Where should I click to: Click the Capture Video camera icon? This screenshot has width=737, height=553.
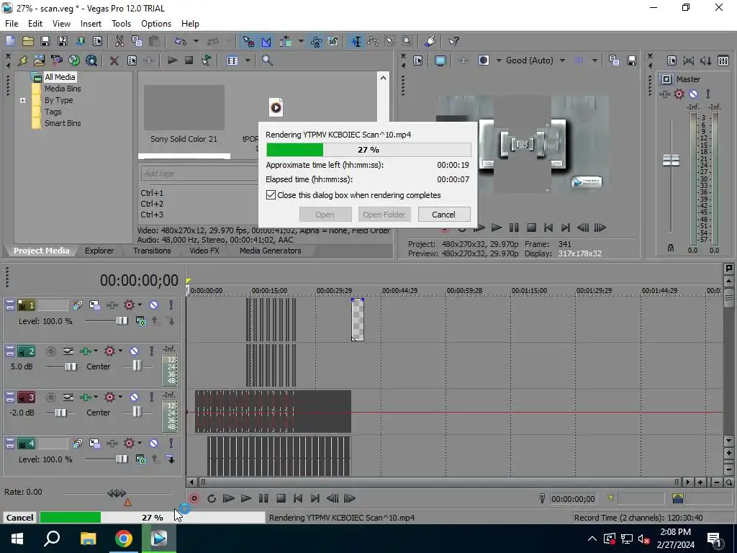coord(57,60)
